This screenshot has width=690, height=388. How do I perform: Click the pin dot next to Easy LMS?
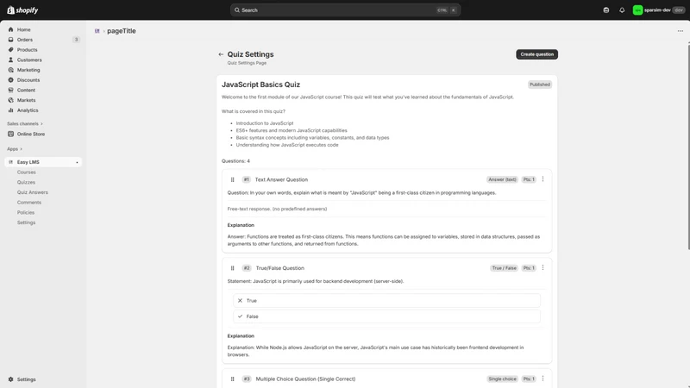pyautogui.click(x=77, y=162)
